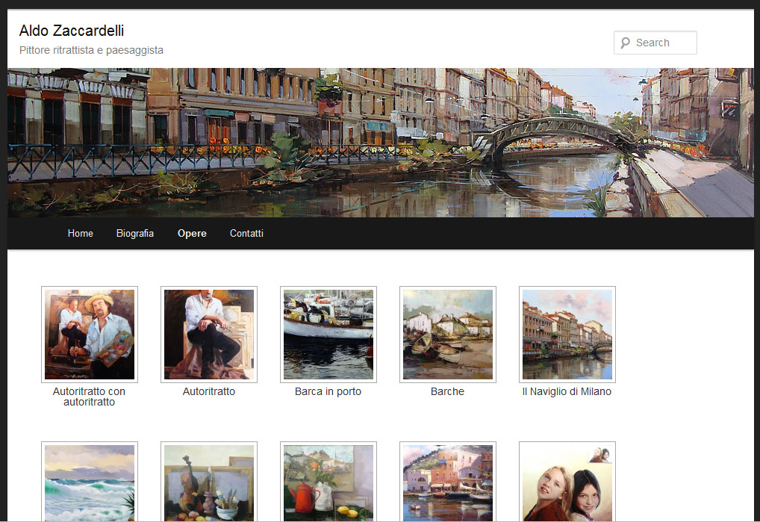
Task: View the Barca in porto thumbnail
Action: click(x=328, y=335)
